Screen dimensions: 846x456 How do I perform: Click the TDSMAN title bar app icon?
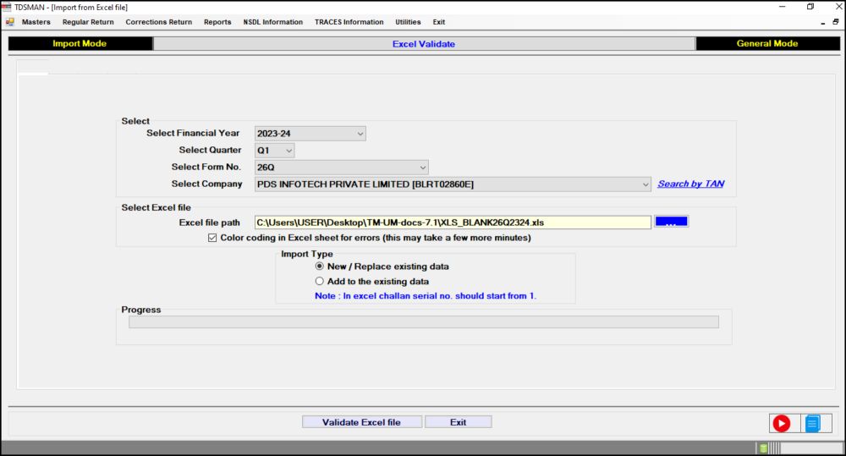(x=7, y=7)
